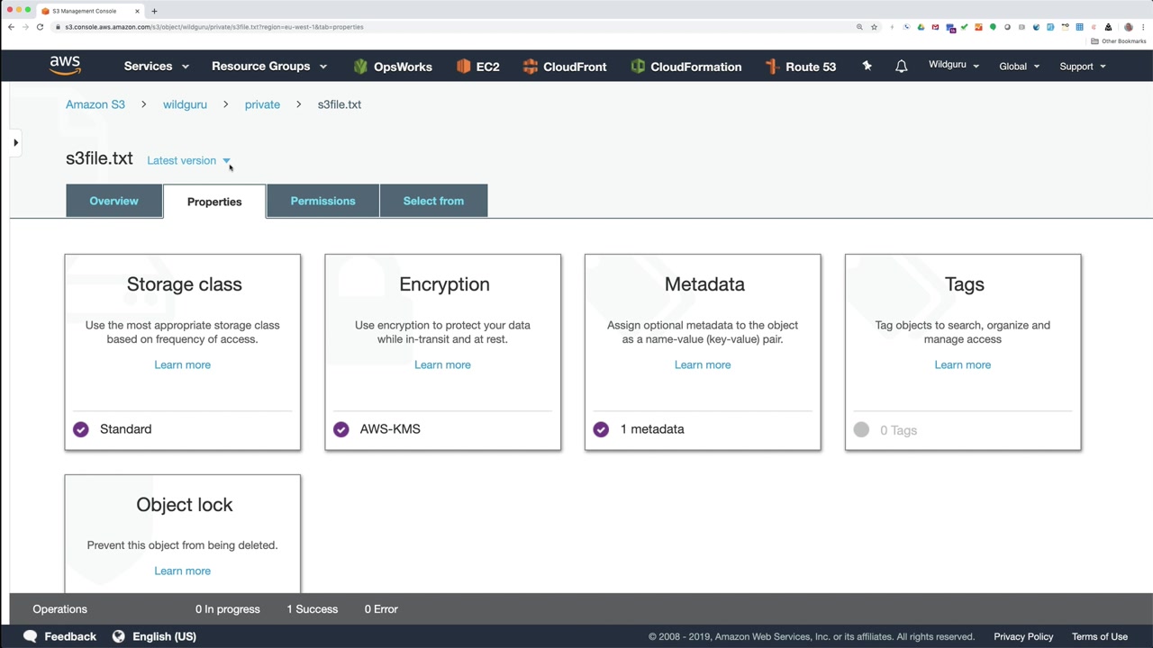This screenshot has height=648, width=1153.
Task: Open the EC2 shortcut icon
Action: [464, 67]
